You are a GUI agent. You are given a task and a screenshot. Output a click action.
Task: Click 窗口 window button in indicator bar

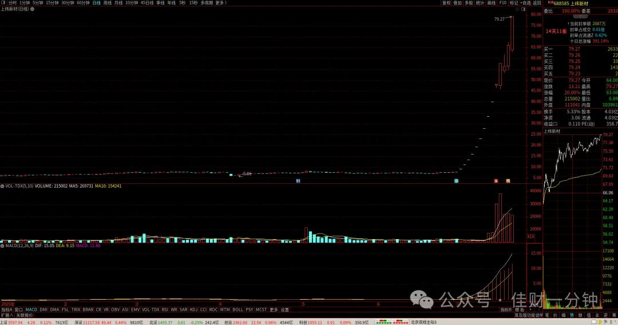click(x=18, y=310)
